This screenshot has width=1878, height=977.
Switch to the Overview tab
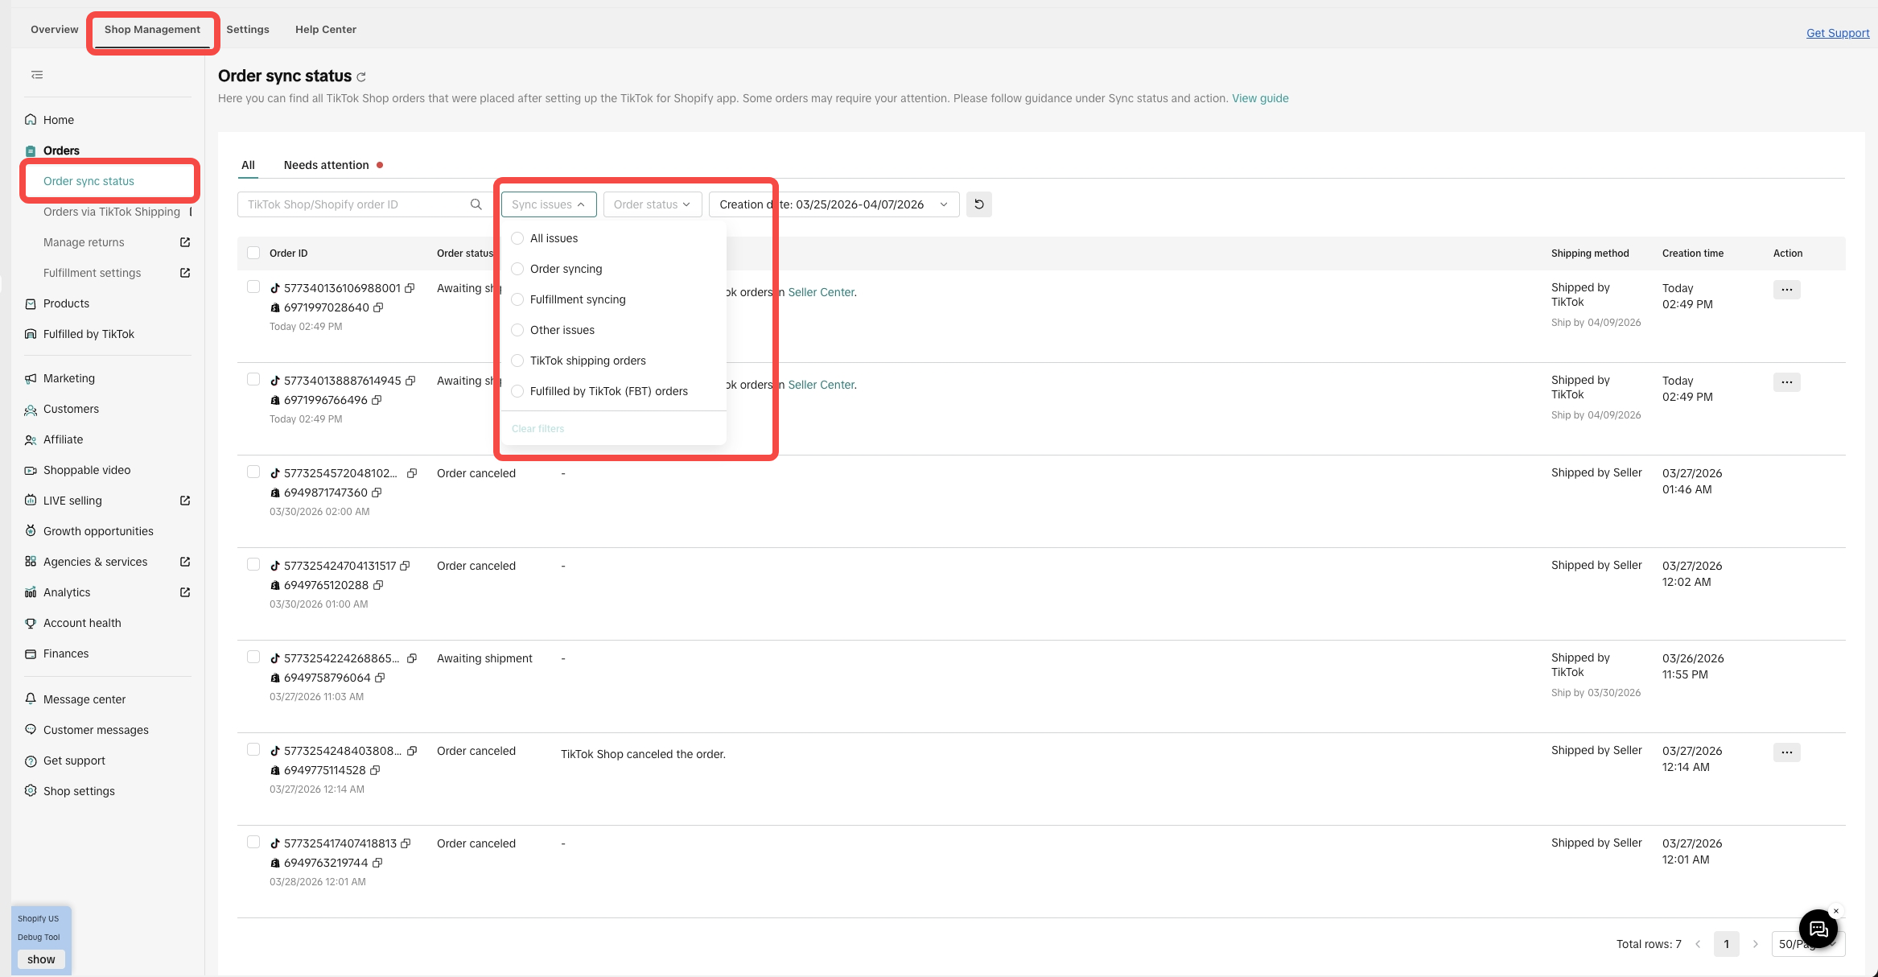[x=55, y=30]
